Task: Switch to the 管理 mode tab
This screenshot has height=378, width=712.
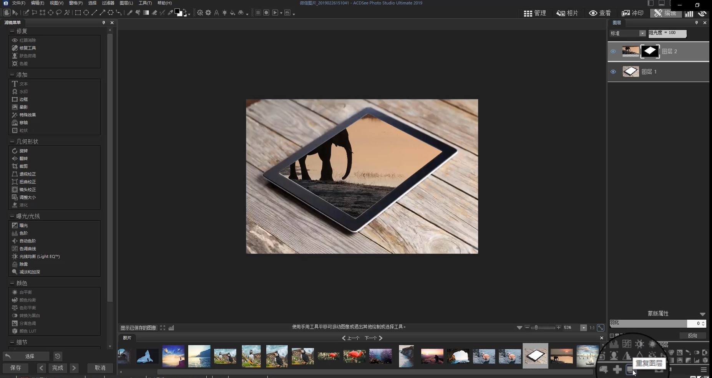Action: click(535, 13)
